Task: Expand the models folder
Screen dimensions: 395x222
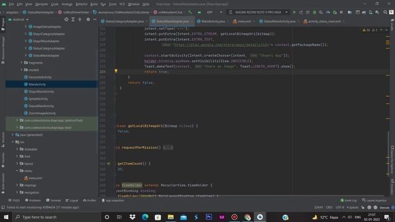Action: tap(22, 70)
